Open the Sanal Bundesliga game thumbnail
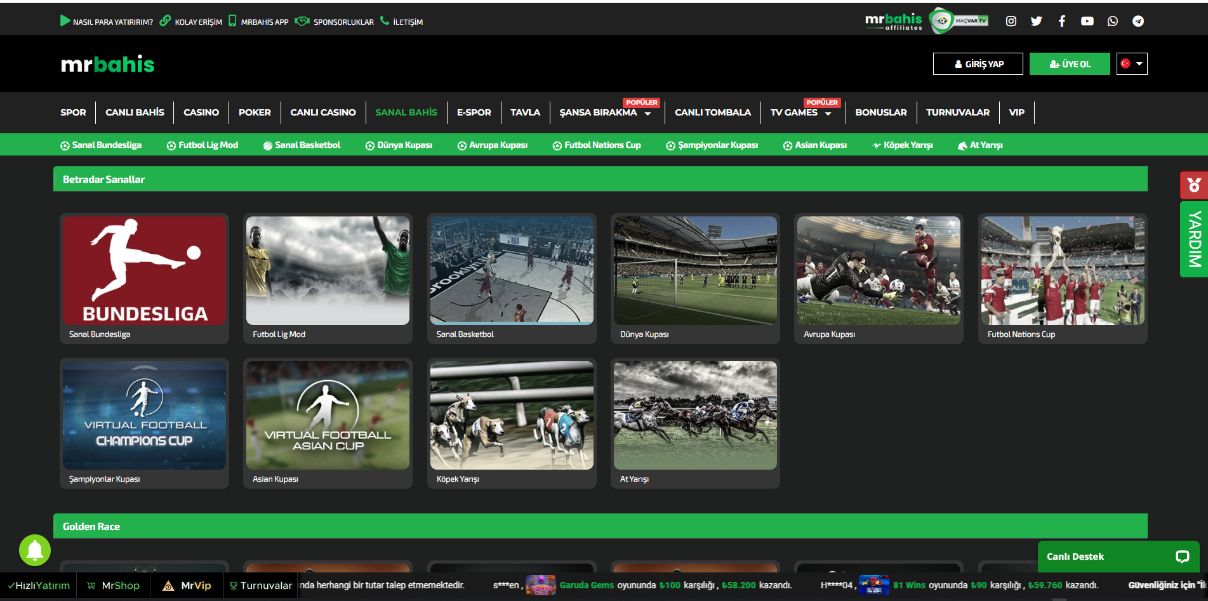Viewport: 1208px width, 601px height. point(144,271)
